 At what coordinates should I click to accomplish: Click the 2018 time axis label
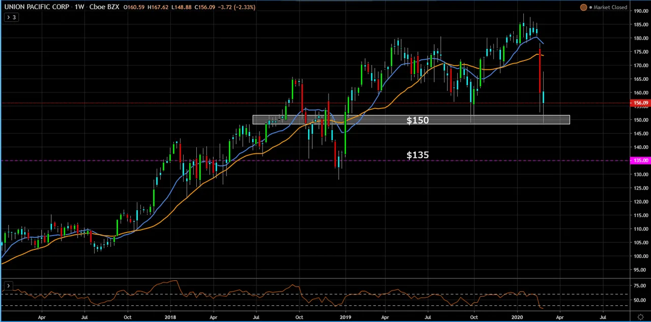click(x=170, y=317)
